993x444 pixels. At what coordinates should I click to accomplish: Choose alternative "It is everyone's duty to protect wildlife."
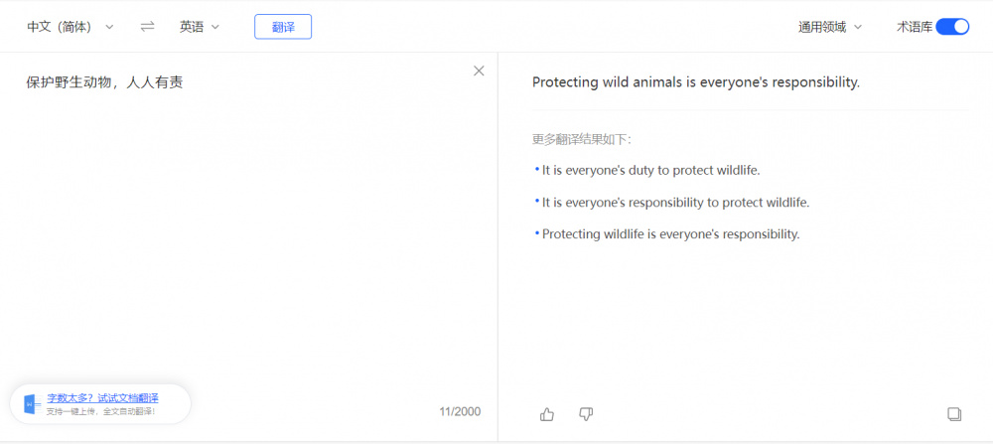coord(650,170)
